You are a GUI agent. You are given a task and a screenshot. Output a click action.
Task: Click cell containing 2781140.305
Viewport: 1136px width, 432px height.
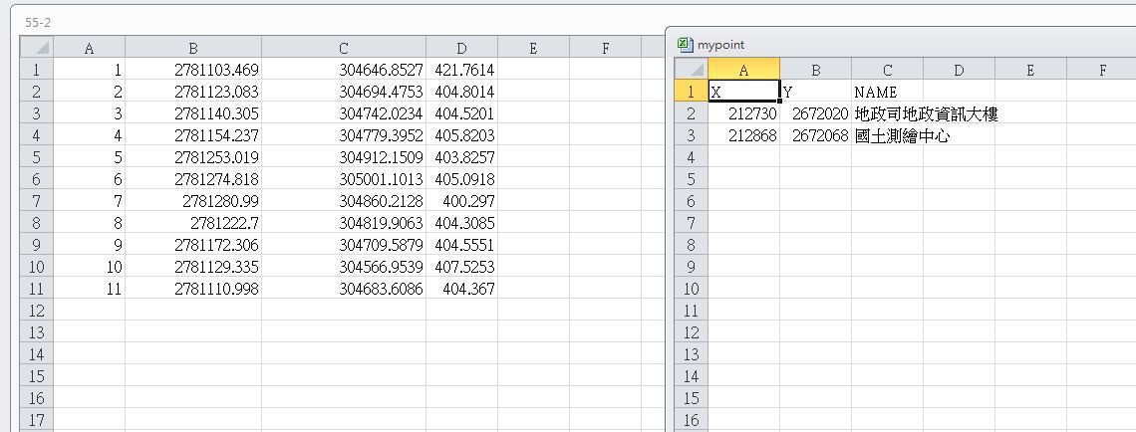tap(193, 113)
